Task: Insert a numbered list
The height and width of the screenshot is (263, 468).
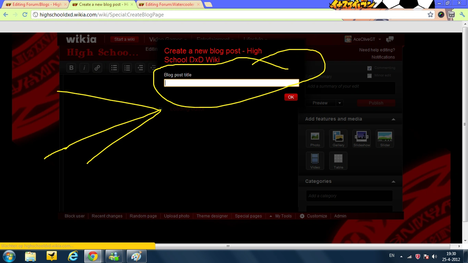Action: (x=127, y=68)
